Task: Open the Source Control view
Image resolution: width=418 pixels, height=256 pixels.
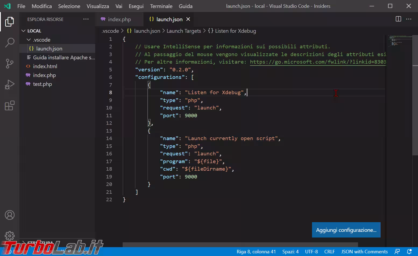Action: (x=10, y=64)
